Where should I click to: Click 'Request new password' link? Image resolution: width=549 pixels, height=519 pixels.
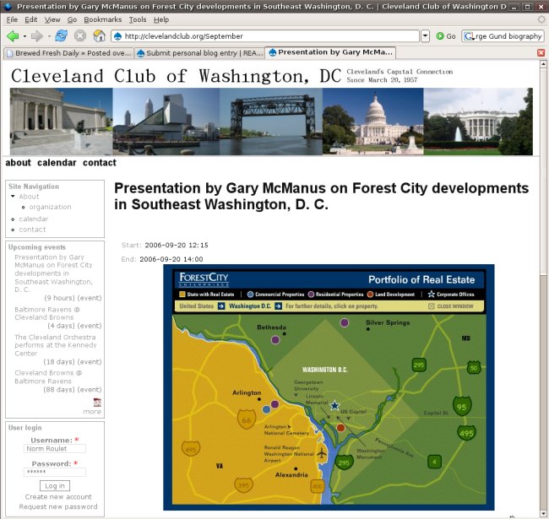click(x=58, y=506)
